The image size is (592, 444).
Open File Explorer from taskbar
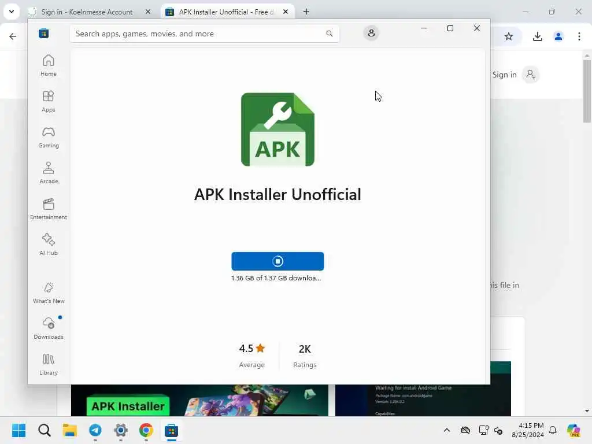pos(69,430)
